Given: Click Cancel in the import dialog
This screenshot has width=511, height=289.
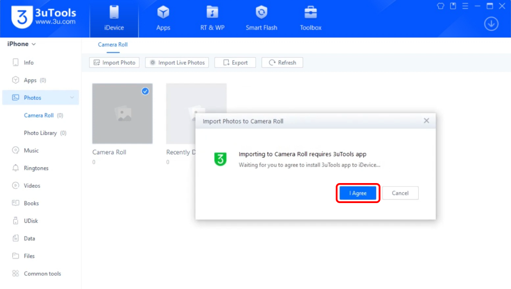Looking at the screenshot, I should pyautogui.click(x=400, y=193).
